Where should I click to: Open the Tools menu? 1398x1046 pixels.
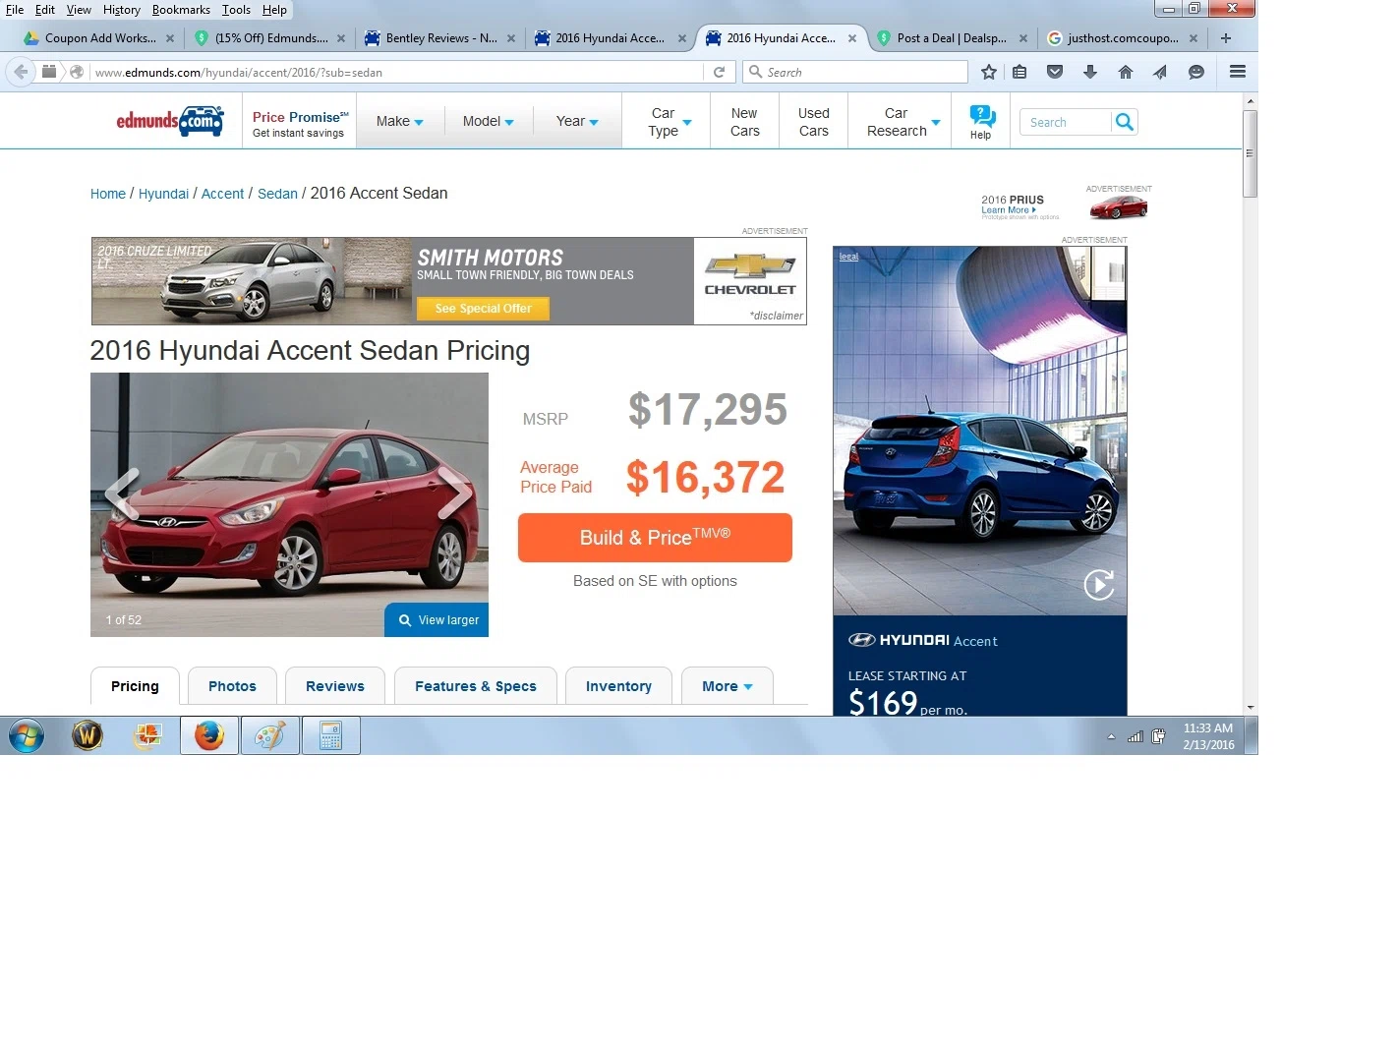tap(236, 10)
